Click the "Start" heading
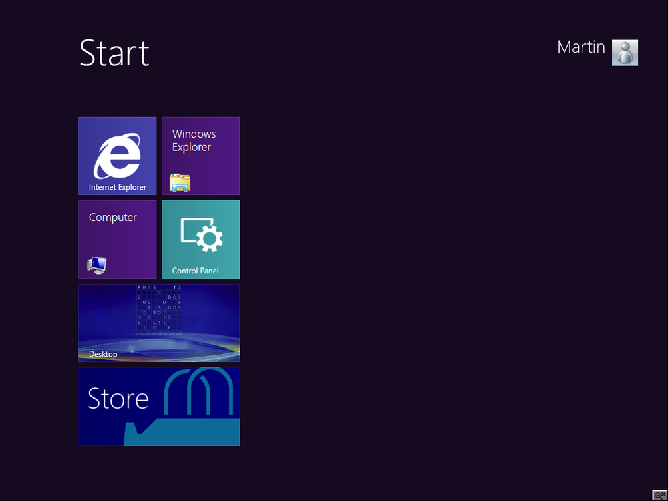668x501 pixels. pos(114,53)
